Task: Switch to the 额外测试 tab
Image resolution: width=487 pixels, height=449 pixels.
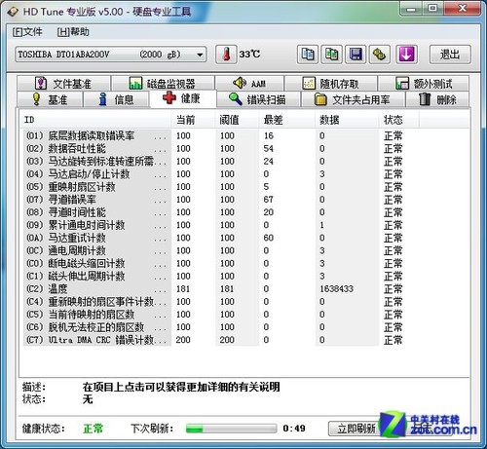Action: click(x=424, y=84)
